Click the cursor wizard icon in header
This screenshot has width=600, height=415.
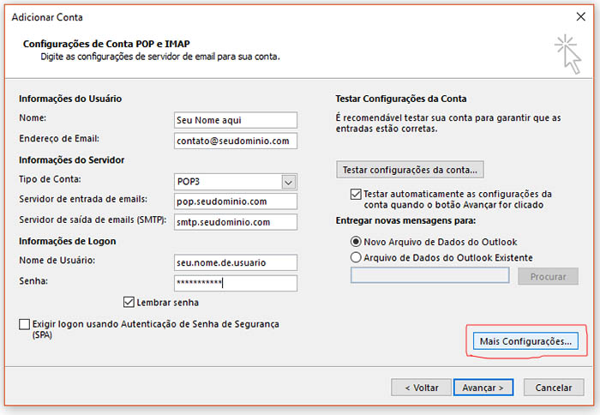[x=567, y=54]
